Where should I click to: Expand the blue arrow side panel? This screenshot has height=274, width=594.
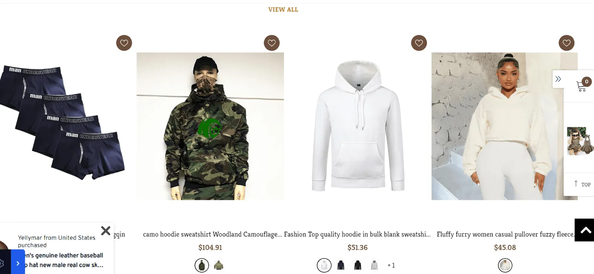(18, 263)
